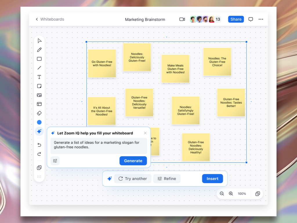
Task: Open the more options ellipsis menu
Action: (x=261, y=19)
